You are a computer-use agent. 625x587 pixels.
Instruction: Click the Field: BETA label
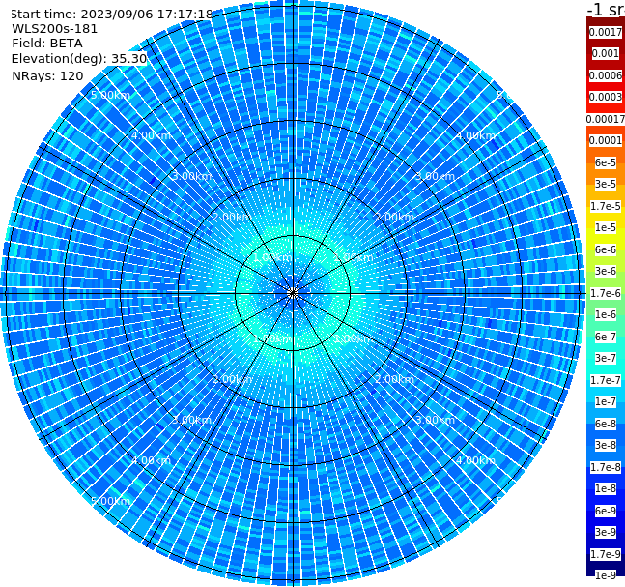[x=47, y=44]
